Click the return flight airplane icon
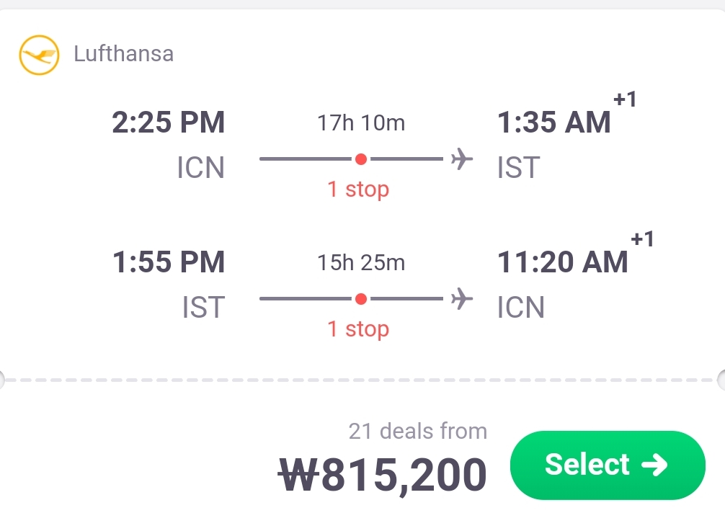Screen dimensions: 725x531 [461, 298]
